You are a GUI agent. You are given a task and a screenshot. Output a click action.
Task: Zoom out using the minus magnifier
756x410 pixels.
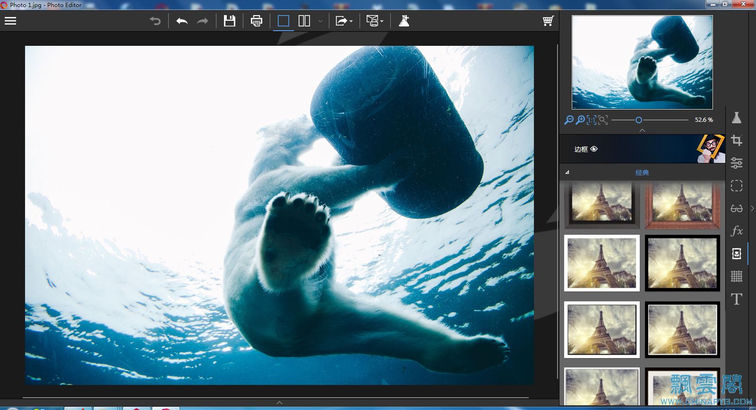pos(569,120)
